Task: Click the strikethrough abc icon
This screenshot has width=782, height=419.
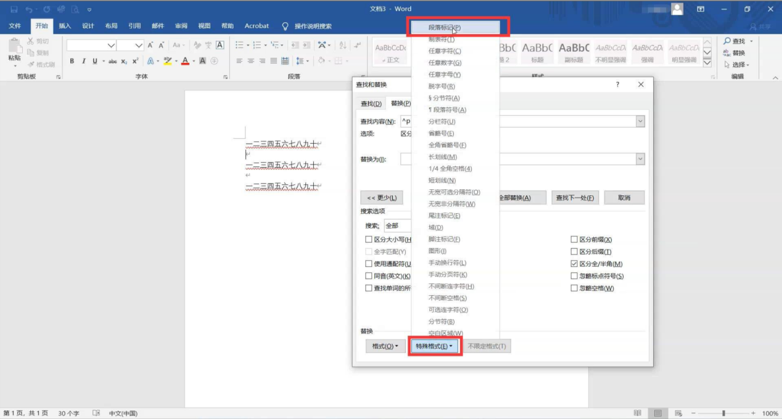Action: (112, 61)
